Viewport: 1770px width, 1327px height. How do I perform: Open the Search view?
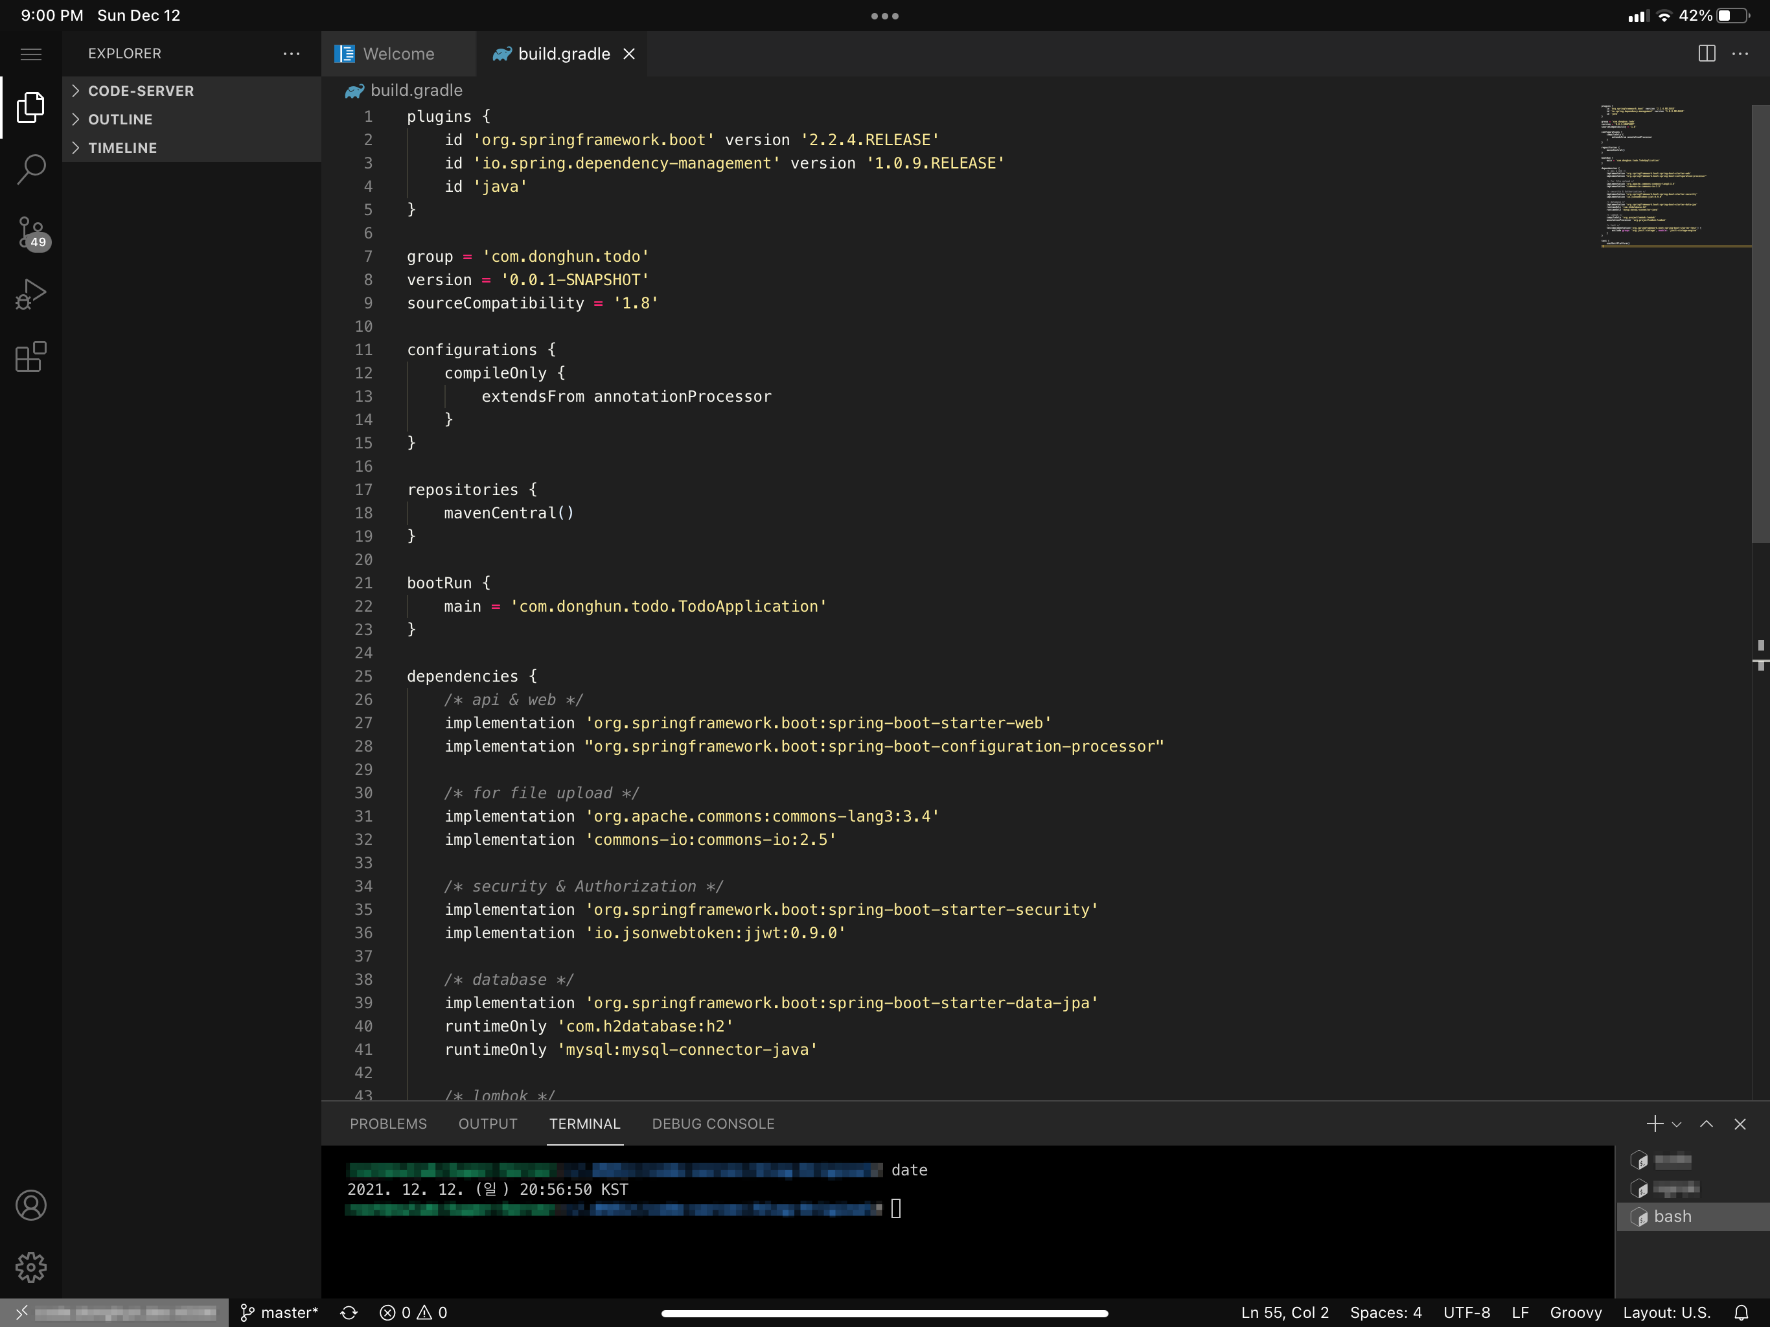pos(31,169)
